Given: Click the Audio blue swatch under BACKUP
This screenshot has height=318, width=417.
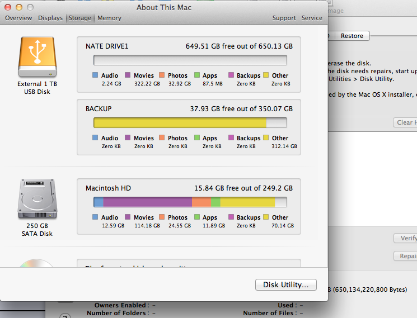Looking at the screenshot, I should point(95,137).
